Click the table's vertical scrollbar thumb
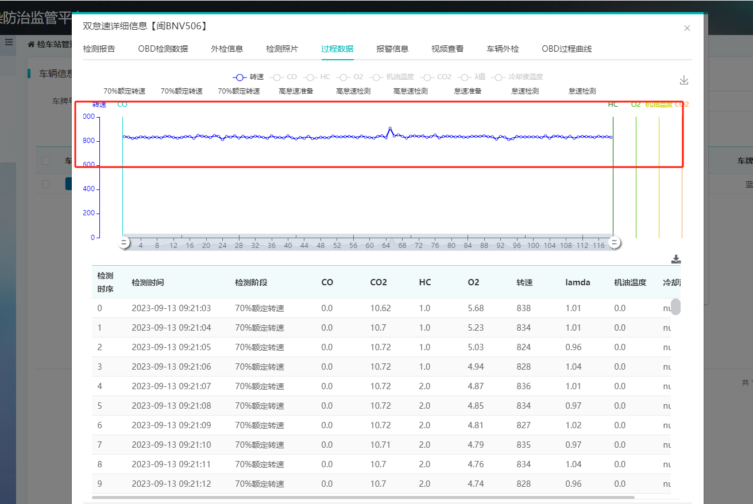 tap(676, 307)
